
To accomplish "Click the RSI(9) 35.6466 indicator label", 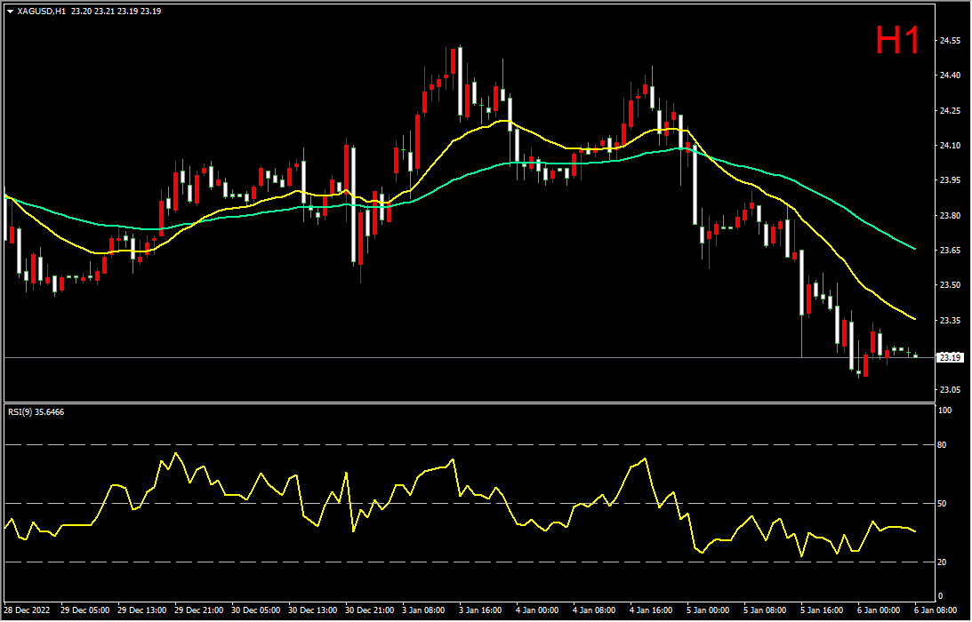I will coord(36,411).
